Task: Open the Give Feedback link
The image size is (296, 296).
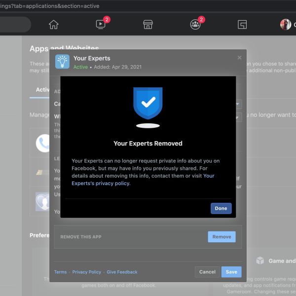Action: click(x=122, y=272)
